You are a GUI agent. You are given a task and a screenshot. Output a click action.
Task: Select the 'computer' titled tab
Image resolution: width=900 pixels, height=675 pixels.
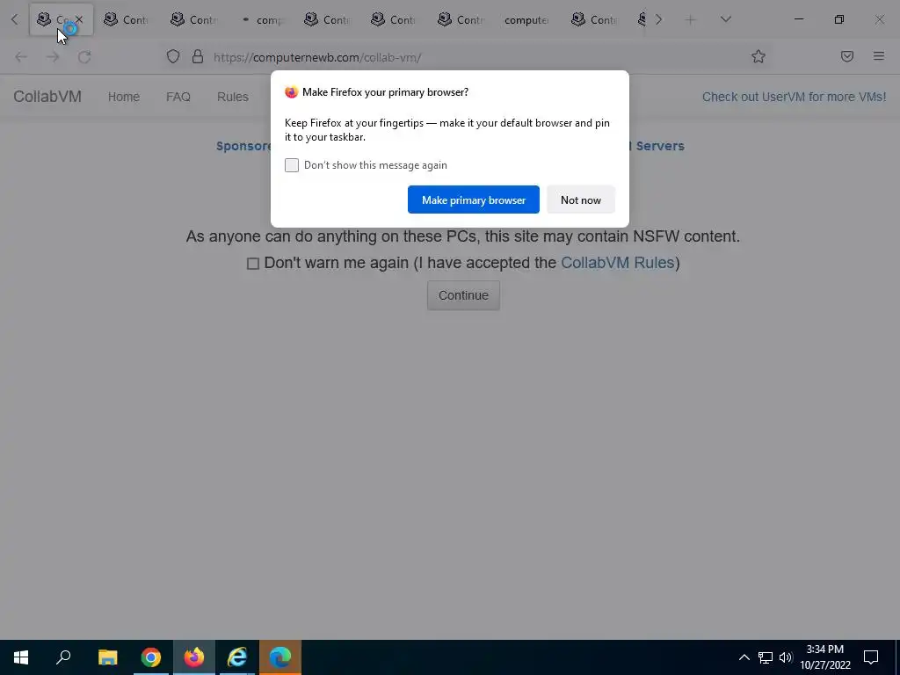tap(528, 19)
